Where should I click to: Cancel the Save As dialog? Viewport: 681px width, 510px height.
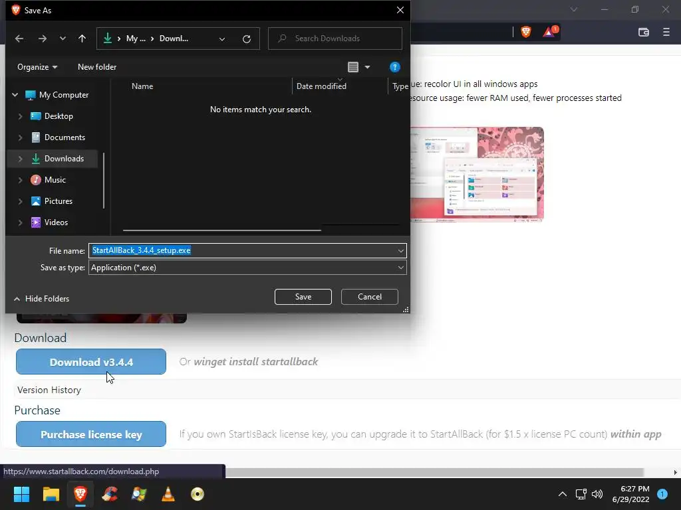pyautogui.click(x=370, y=297)
